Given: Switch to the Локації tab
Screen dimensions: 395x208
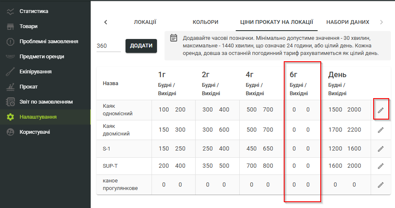Looking at the screenshot, I should pyautogui.click(x=145, y=22).
